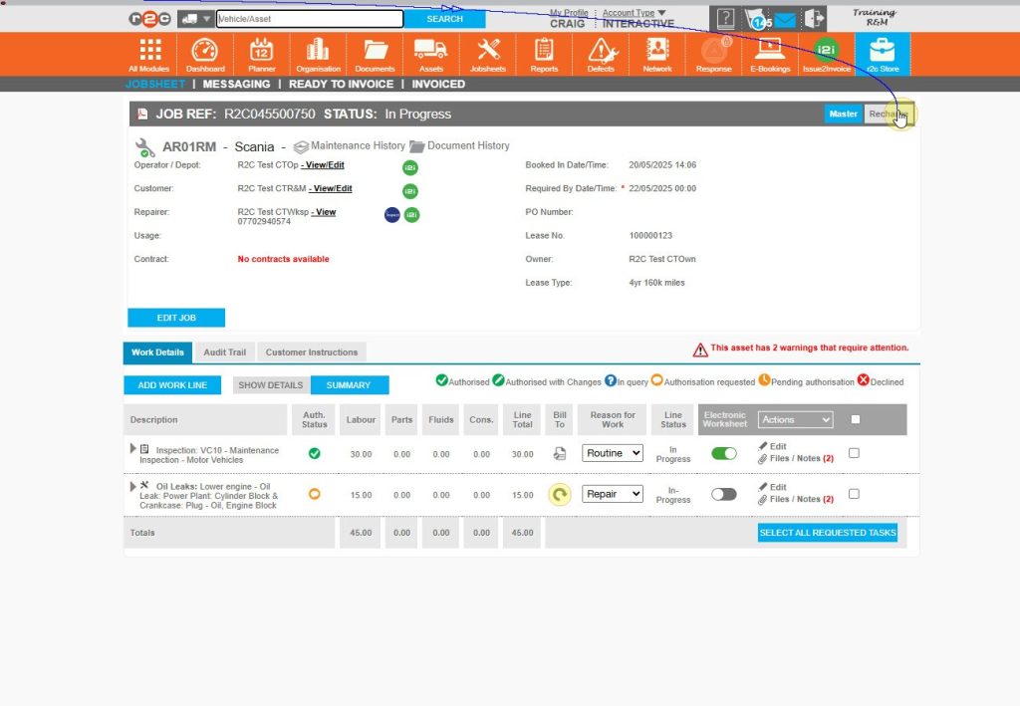Click the Vehicle/Asset search input field
The height and width of the screenshot is (706, 1020).
[309, 17]
